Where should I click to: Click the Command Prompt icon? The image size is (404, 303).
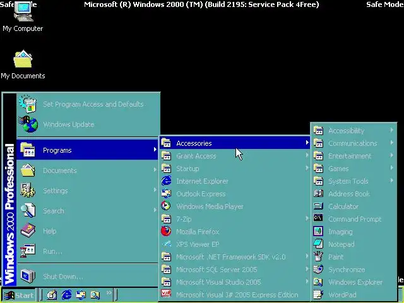pyautogui.click(x=318, y=218)
